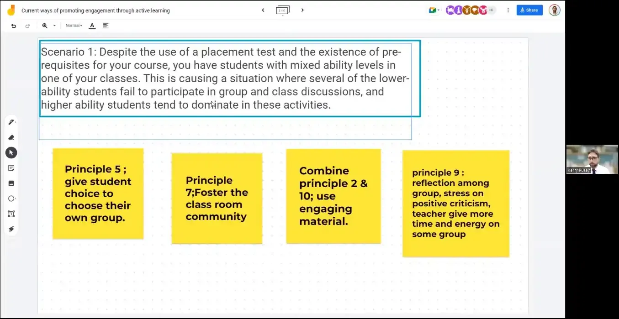
Task: Select the Principle 5 sticky note
Action: click(x=98, y=193)
